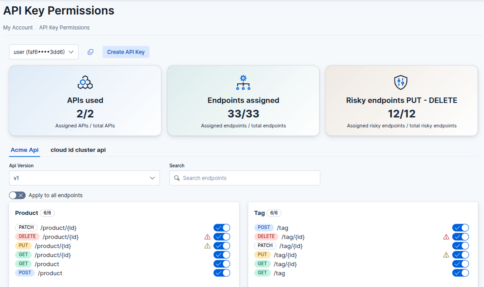This screenshot has width=484, height=287.
Task: Click the Product 6/6 count badge
Action: click(47, 213)
